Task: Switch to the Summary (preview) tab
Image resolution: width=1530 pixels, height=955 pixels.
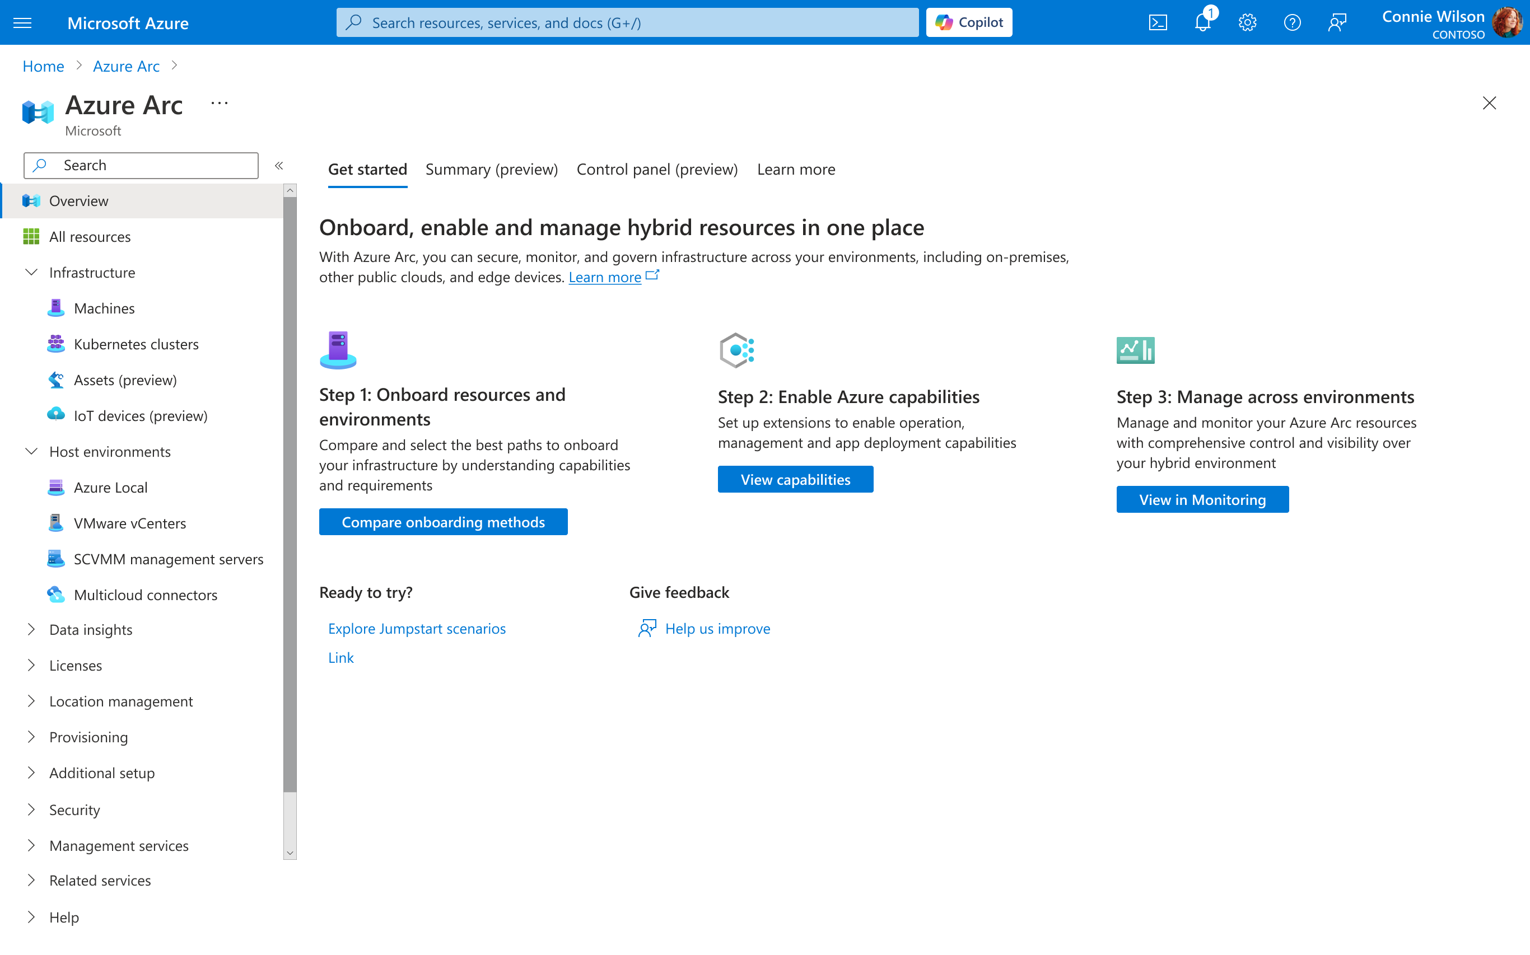Action: 492,169
